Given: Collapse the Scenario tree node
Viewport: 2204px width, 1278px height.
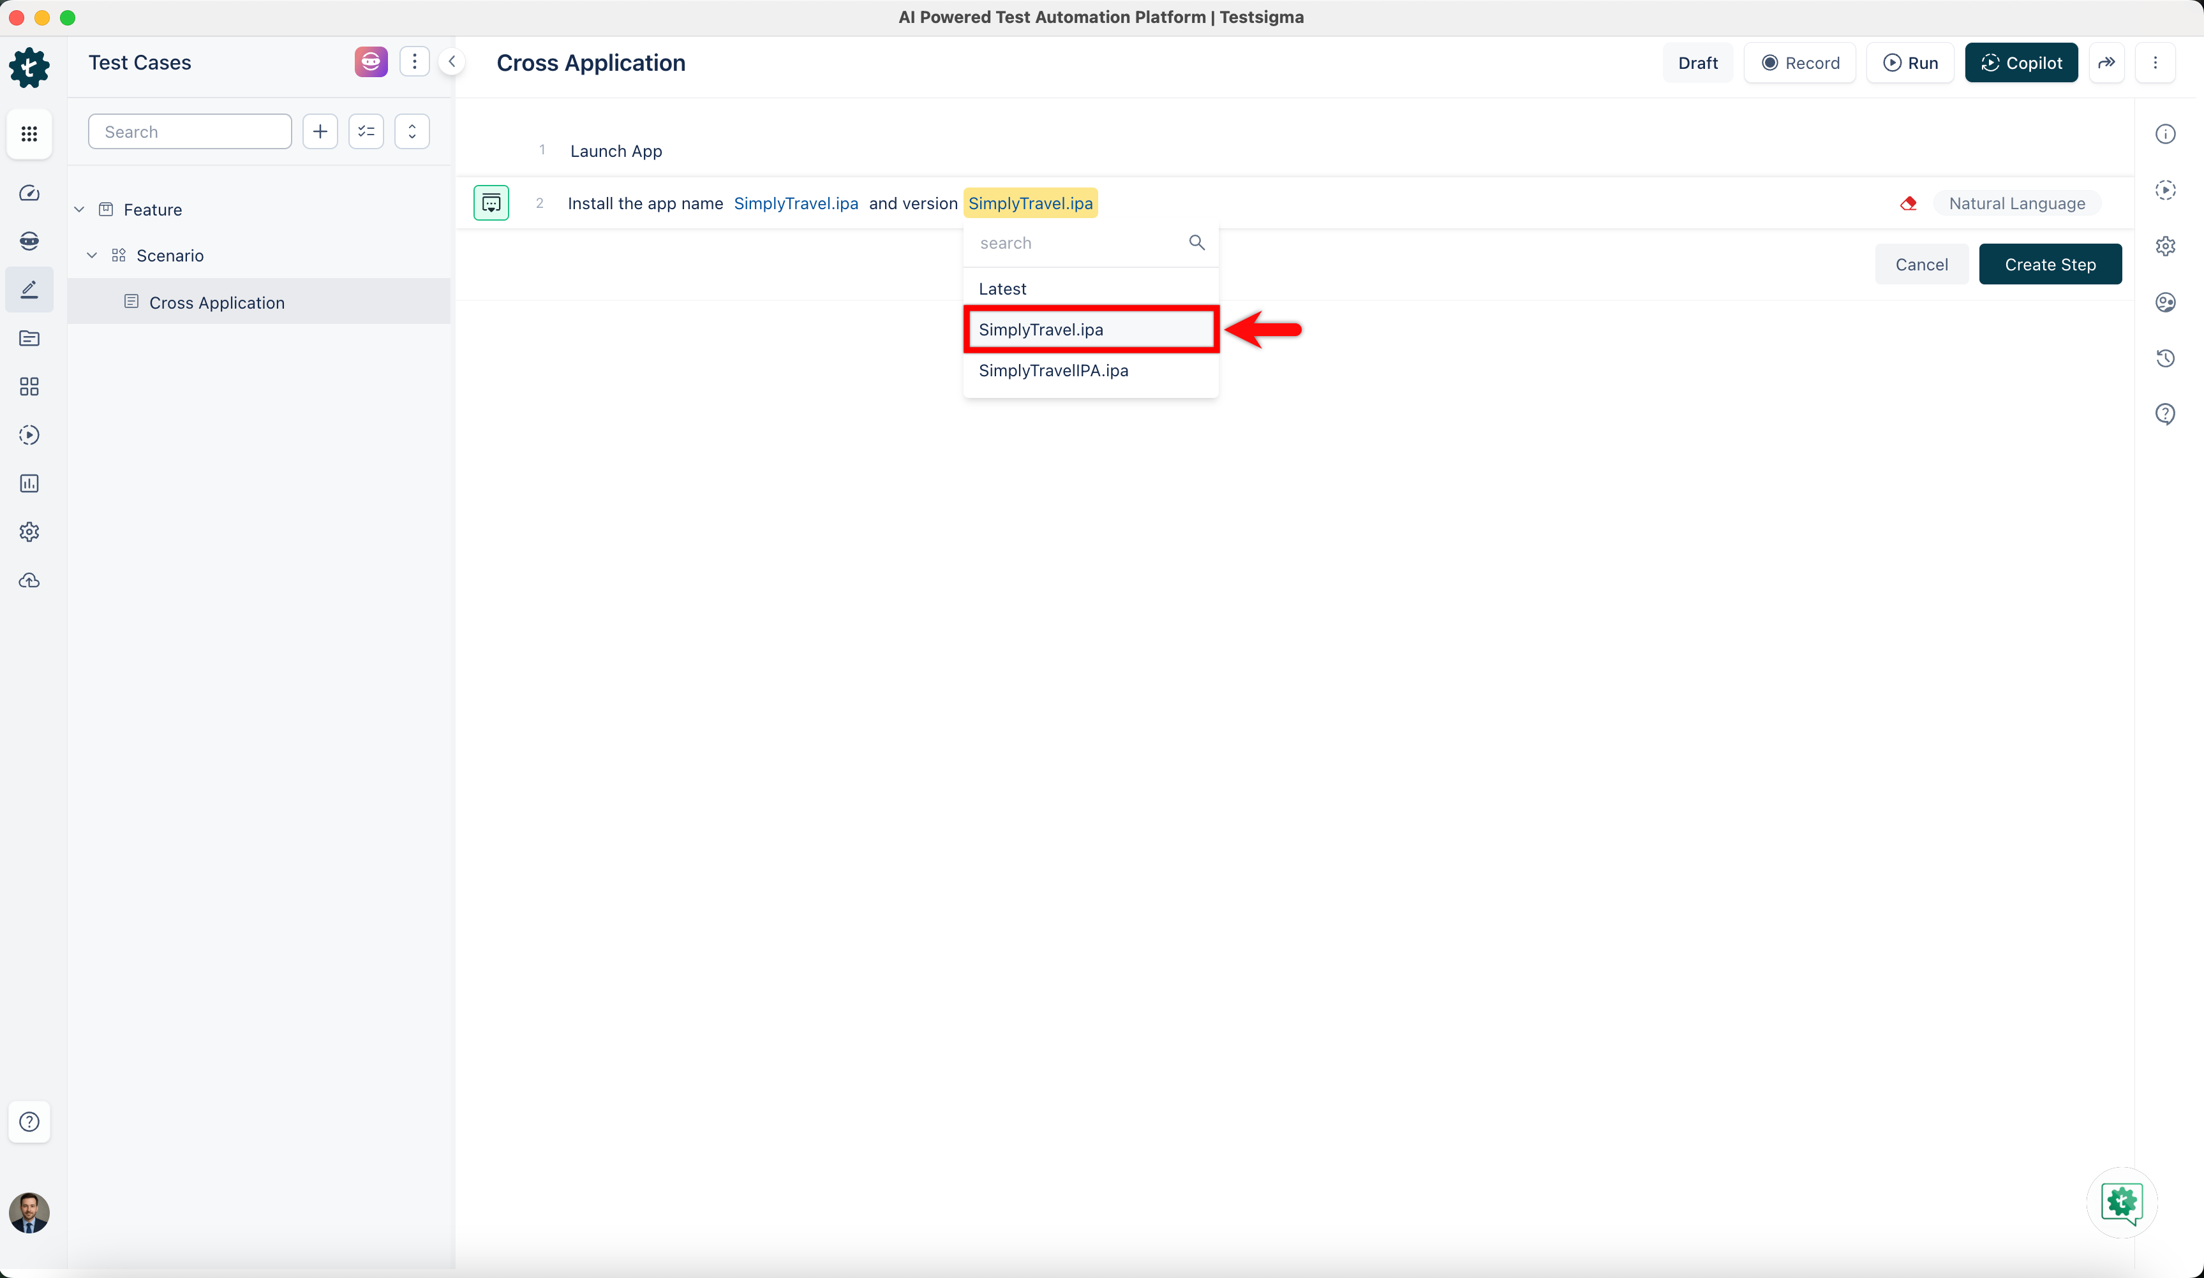Looking at the screenshot, I should (92, 256).
